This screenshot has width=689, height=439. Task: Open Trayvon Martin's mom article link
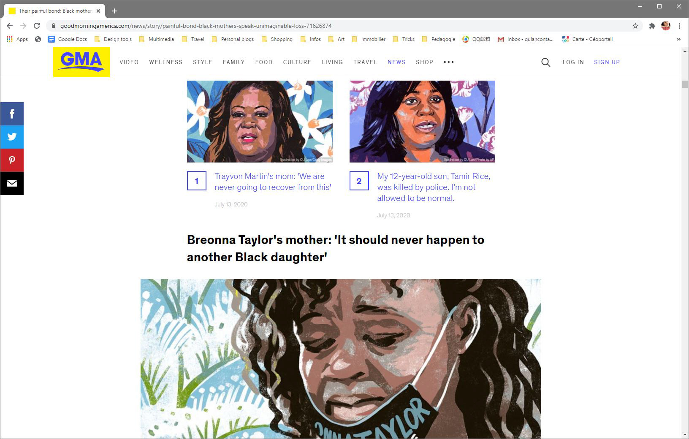273,182
